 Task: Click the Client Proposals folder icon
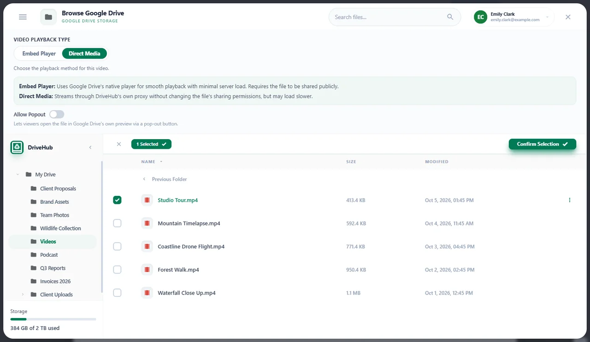tap(34, 189)
